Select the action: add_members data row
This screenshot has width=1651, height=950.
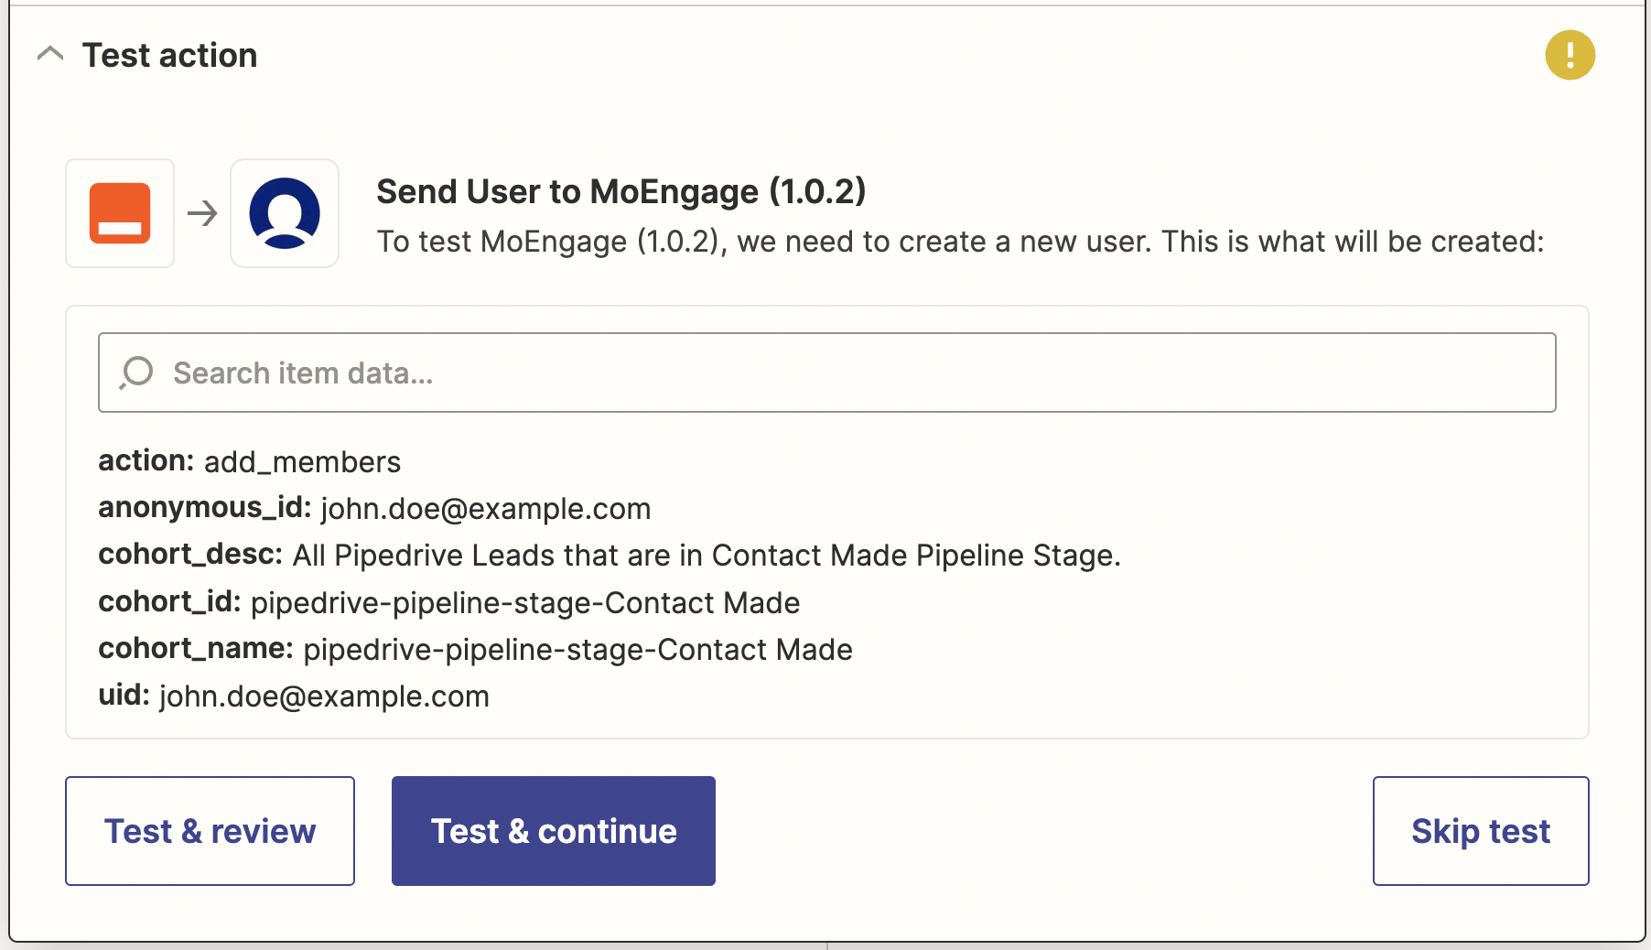[x=250, y=461]
